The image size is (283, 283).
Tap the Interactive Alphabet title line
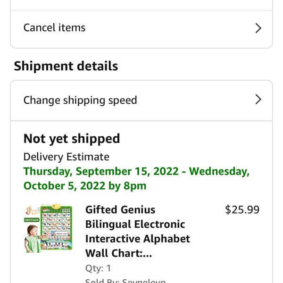[x=138, y=239]
